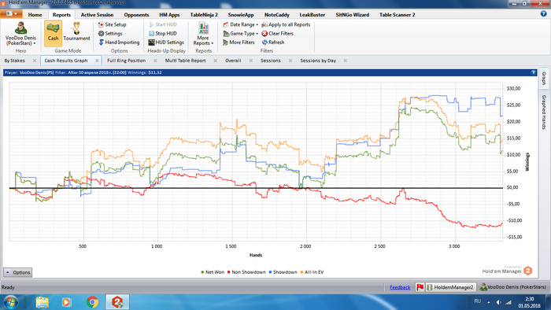Screen dimensions: 551x310
Task: Open the Date Range dropdown
Action: 241,24
